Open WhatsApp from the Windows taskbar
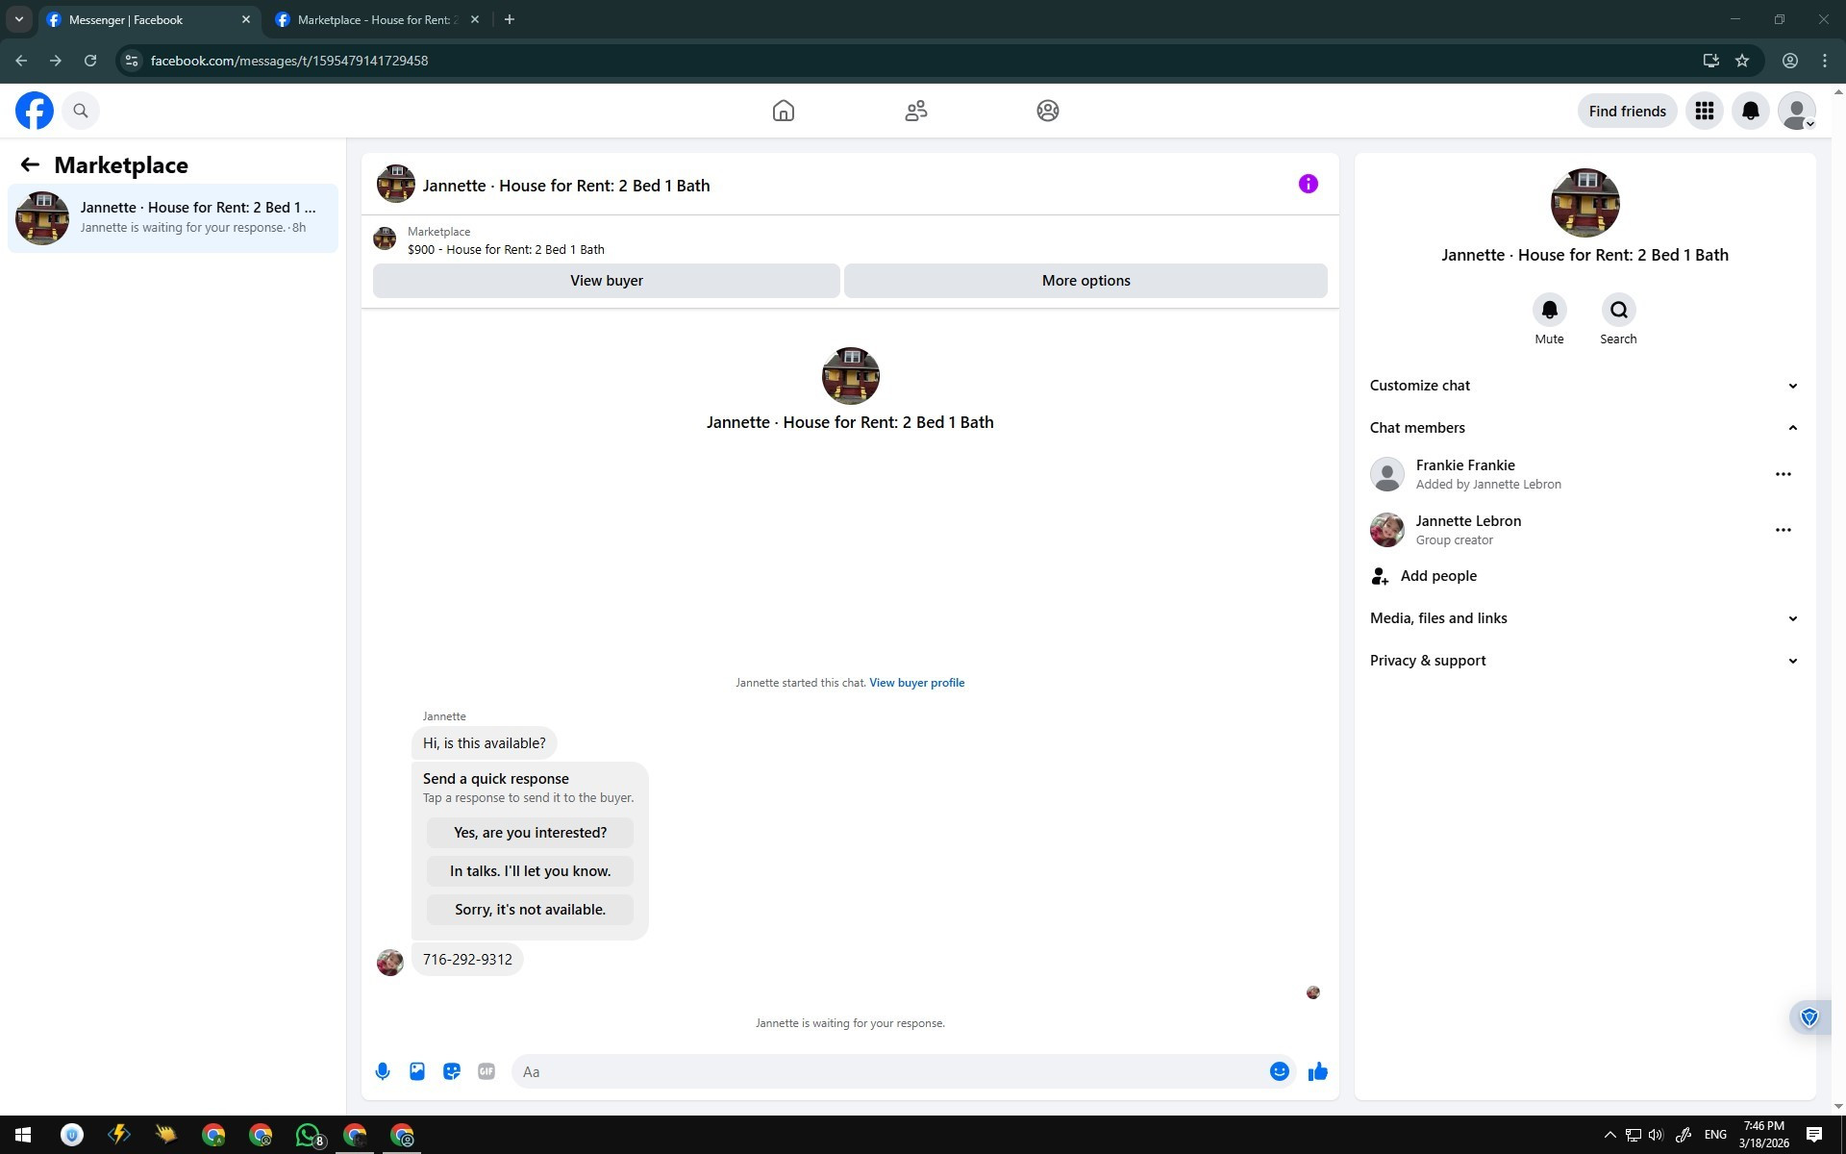Image resolution: width=1846 pixels, height=1154 pixels. click(x=308, y=1135)
